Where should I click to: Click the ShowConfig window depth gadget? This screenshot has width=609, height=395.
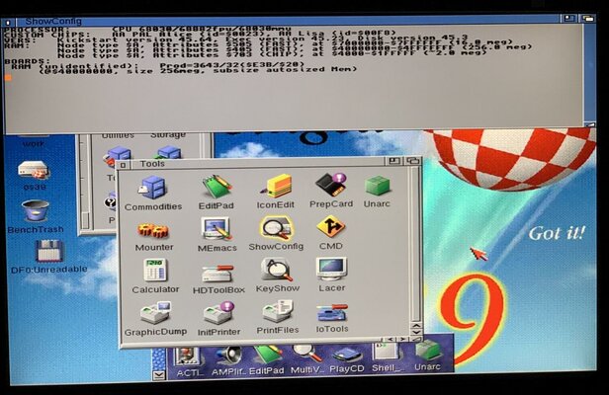click(x=587, y=18)
